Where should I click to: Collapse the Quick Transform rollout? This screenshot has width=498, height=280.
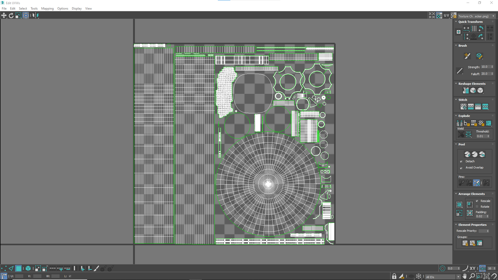click(x=456, y=22)
